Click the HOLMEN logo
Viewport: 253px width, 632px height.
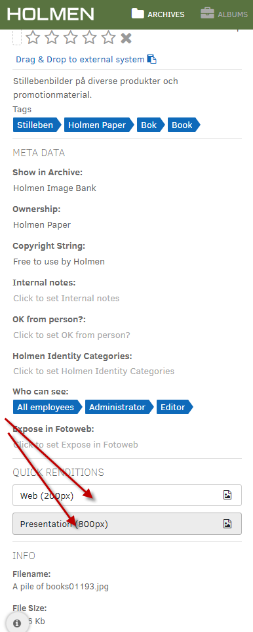click(50, 14)
